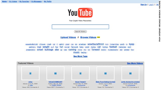
Task: Click the Search Videos button
Action: [x=80, y=31]
